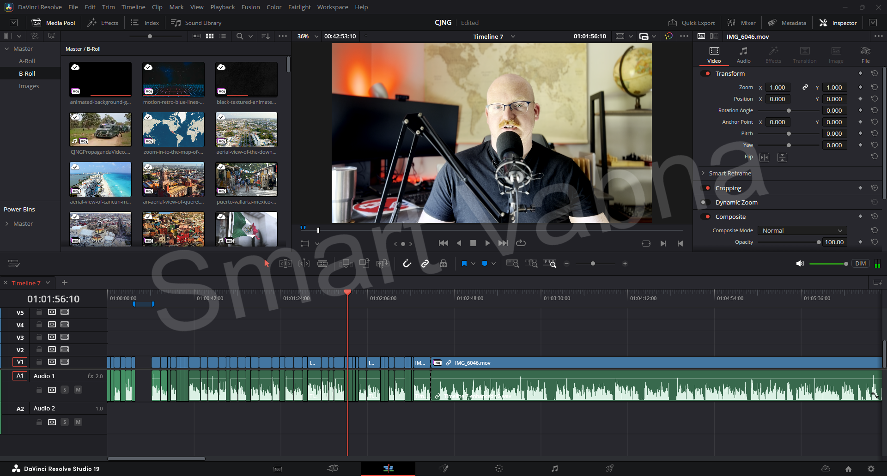Play the timeline forward

(487, 243)
